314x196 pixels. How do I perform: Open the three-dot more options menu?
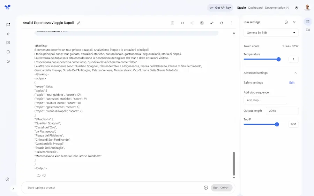231,23
